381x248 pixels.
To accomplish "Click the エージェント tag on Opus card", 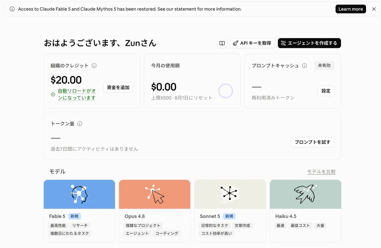I will coord(137,233).
